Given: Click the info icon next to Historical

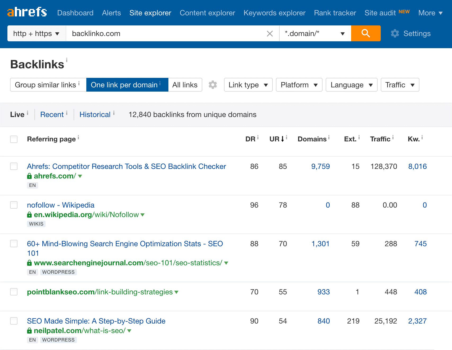Looking at the screenshot, I should [x=114, y=113].
